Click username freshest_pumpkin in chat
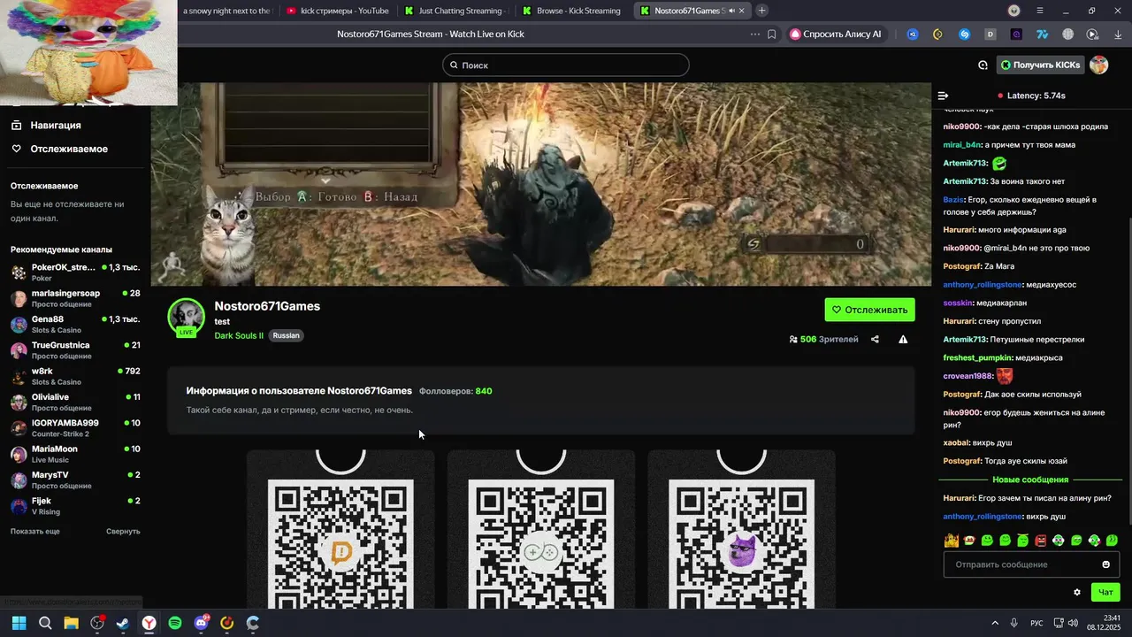The height and width of the screenshot is (637, 1132). pyautogui.click(x=977, y=357)
